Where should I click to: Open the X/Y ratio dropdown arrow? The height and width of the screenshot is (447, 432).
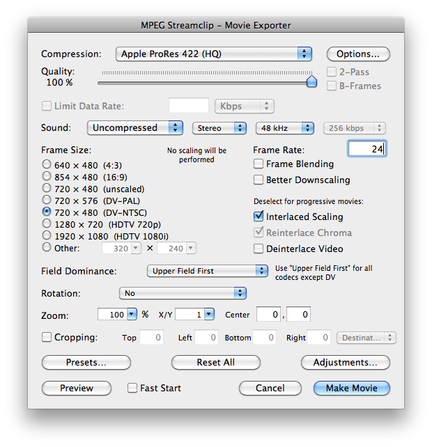tap(209, 314)
